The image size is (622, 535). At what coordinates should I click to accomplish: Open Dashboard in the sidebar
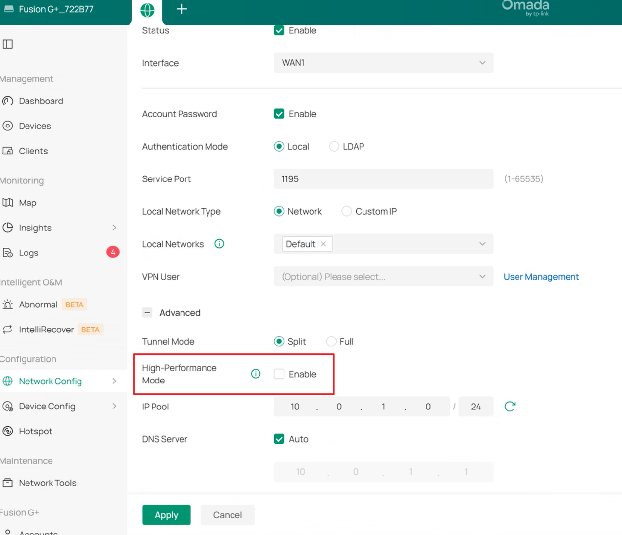[x=41, y=101]
